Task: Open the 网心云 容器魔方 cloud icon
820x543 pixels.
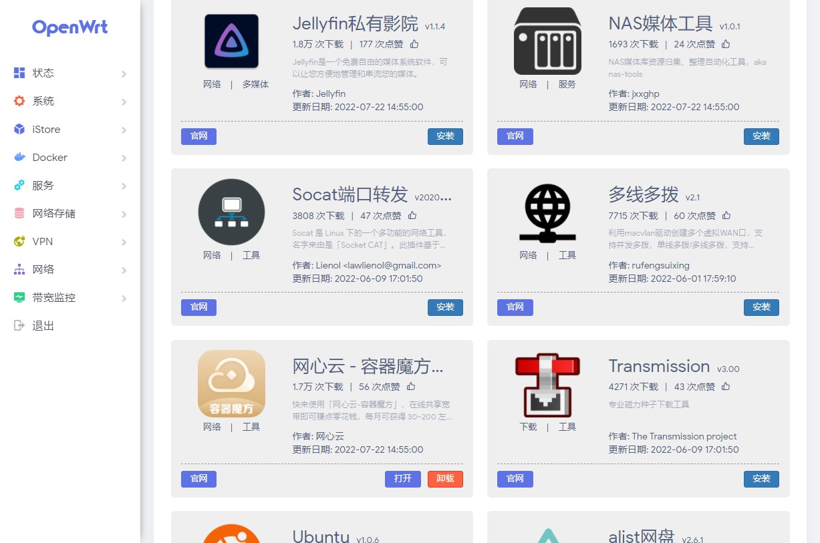Action: (x=231, y=383)
